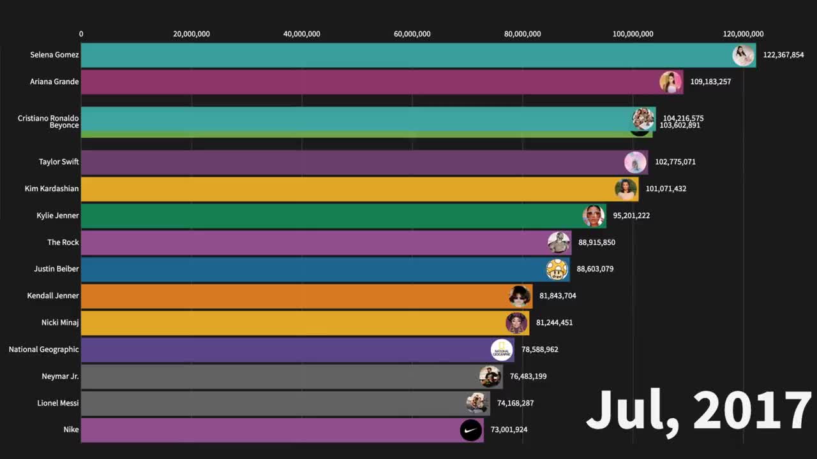Click the value 76,483,199
Image resolution: width=817 pixels, height=459 pixels.
[x=528, y=376]
